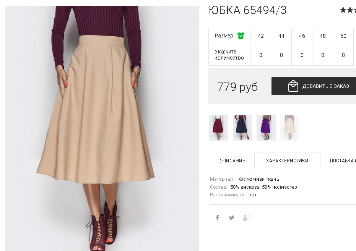Choose the purple skirt color variant

[266, 128]
